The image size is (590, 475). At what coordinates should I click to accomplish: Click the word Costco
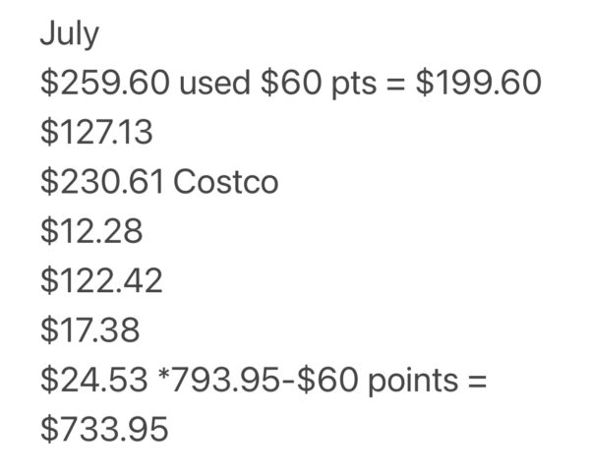[225, 183]
